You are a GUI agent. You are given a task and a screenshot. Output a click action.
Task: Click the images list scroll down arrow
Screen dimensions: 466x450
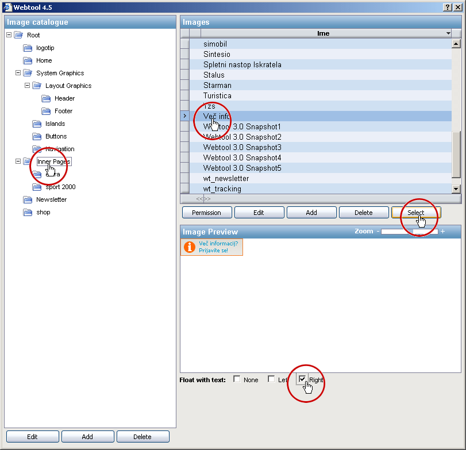point(456,189)
